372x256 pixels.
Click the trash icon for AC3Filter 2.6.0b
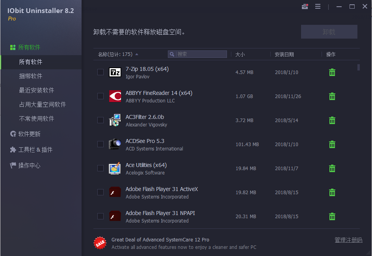332,121
